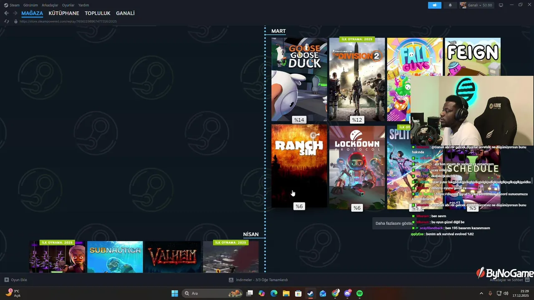The image size is (534, 300).
Task: Open the Split Fiction game card
Action: click(x=399, y=167)
